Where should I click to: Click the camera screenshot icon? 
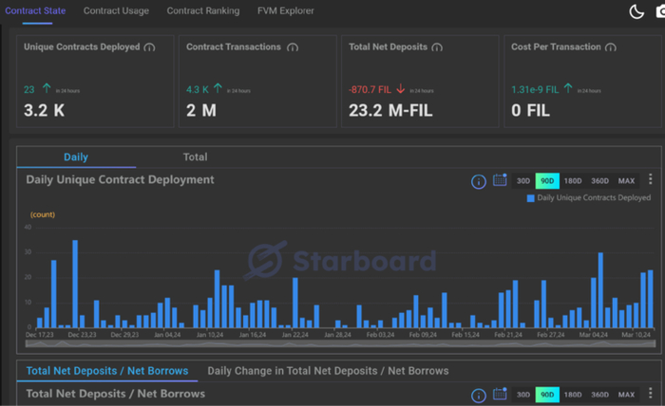pyautogui.click(x=659, y=11)
